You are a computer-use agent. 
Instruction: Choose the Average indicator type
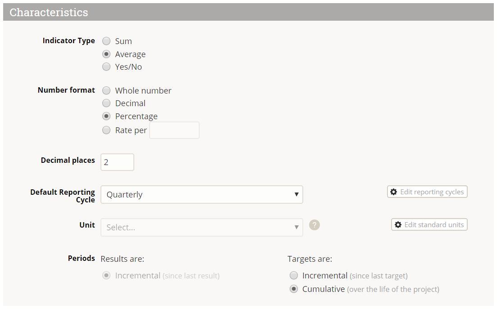[106, 54]
